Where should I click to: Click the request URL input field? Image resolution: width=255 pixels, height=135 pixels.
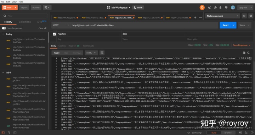144,25
